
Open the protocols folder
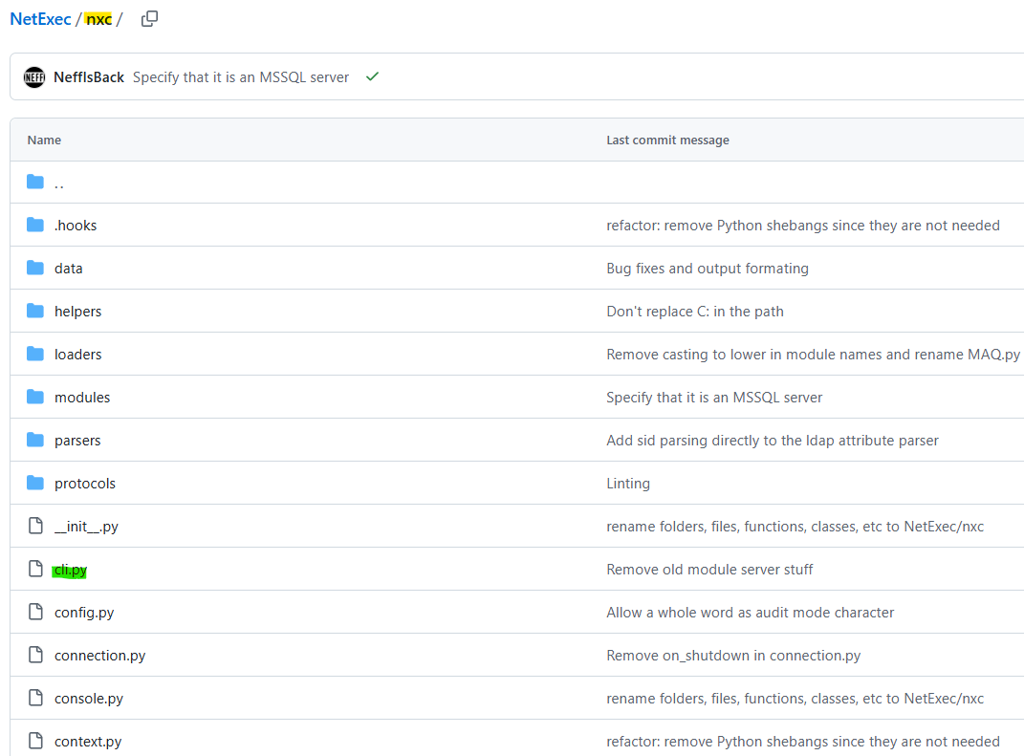(x=84, y=484)
